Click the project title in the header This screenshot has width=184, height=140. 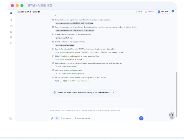(29, 12)
